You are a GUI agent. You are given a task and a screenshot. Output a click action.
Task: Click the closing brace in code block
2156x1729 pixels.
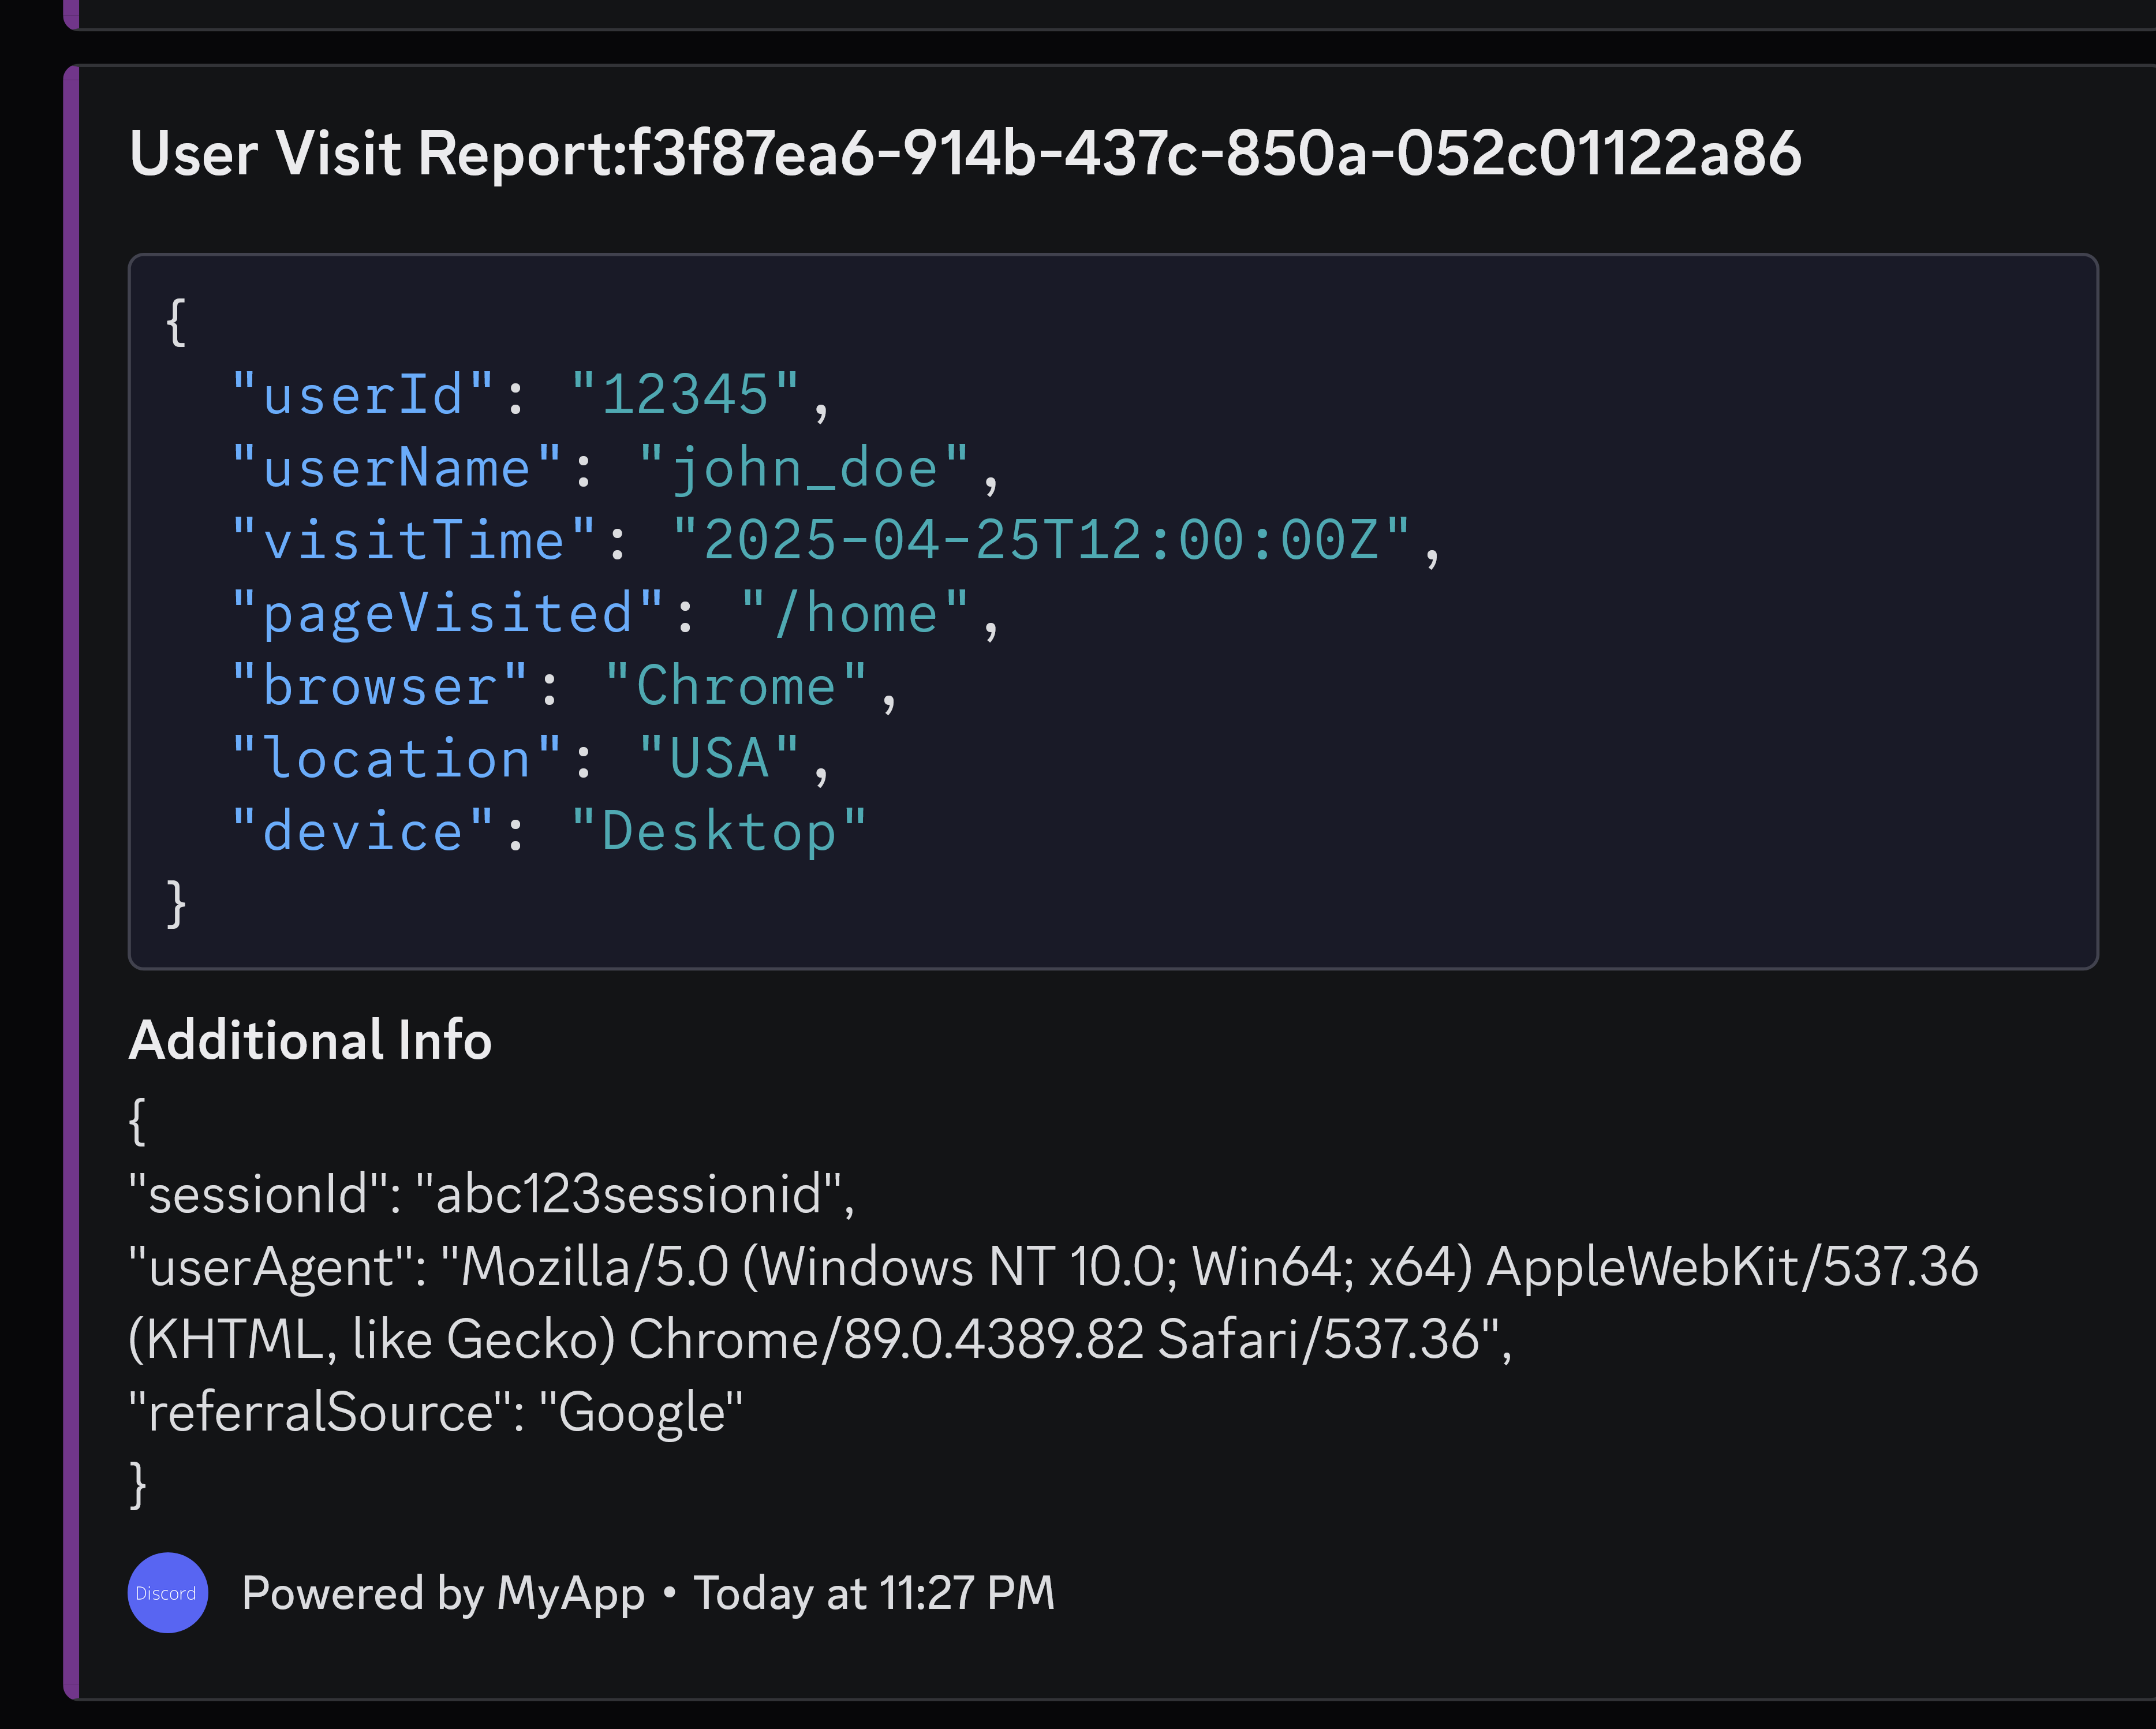[176, 904]
